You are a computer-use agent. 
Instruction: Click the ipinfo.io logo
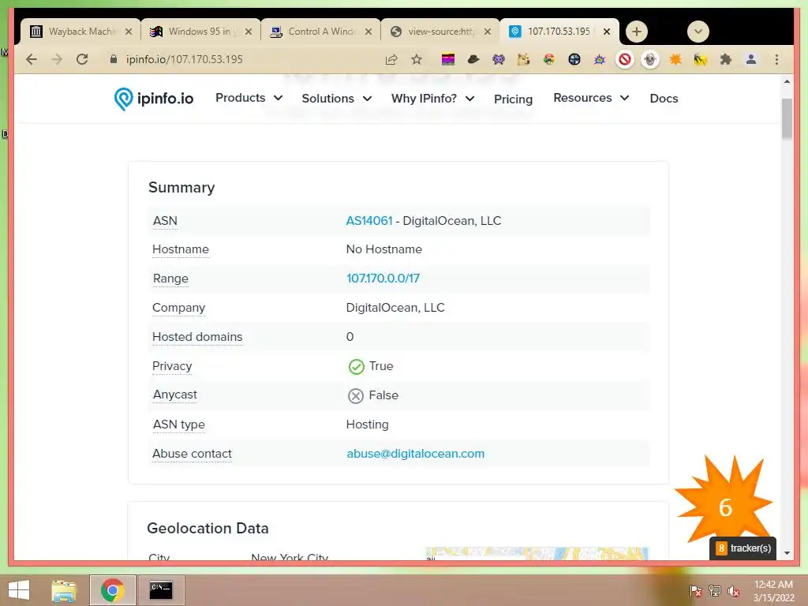[x=154, y=99]
